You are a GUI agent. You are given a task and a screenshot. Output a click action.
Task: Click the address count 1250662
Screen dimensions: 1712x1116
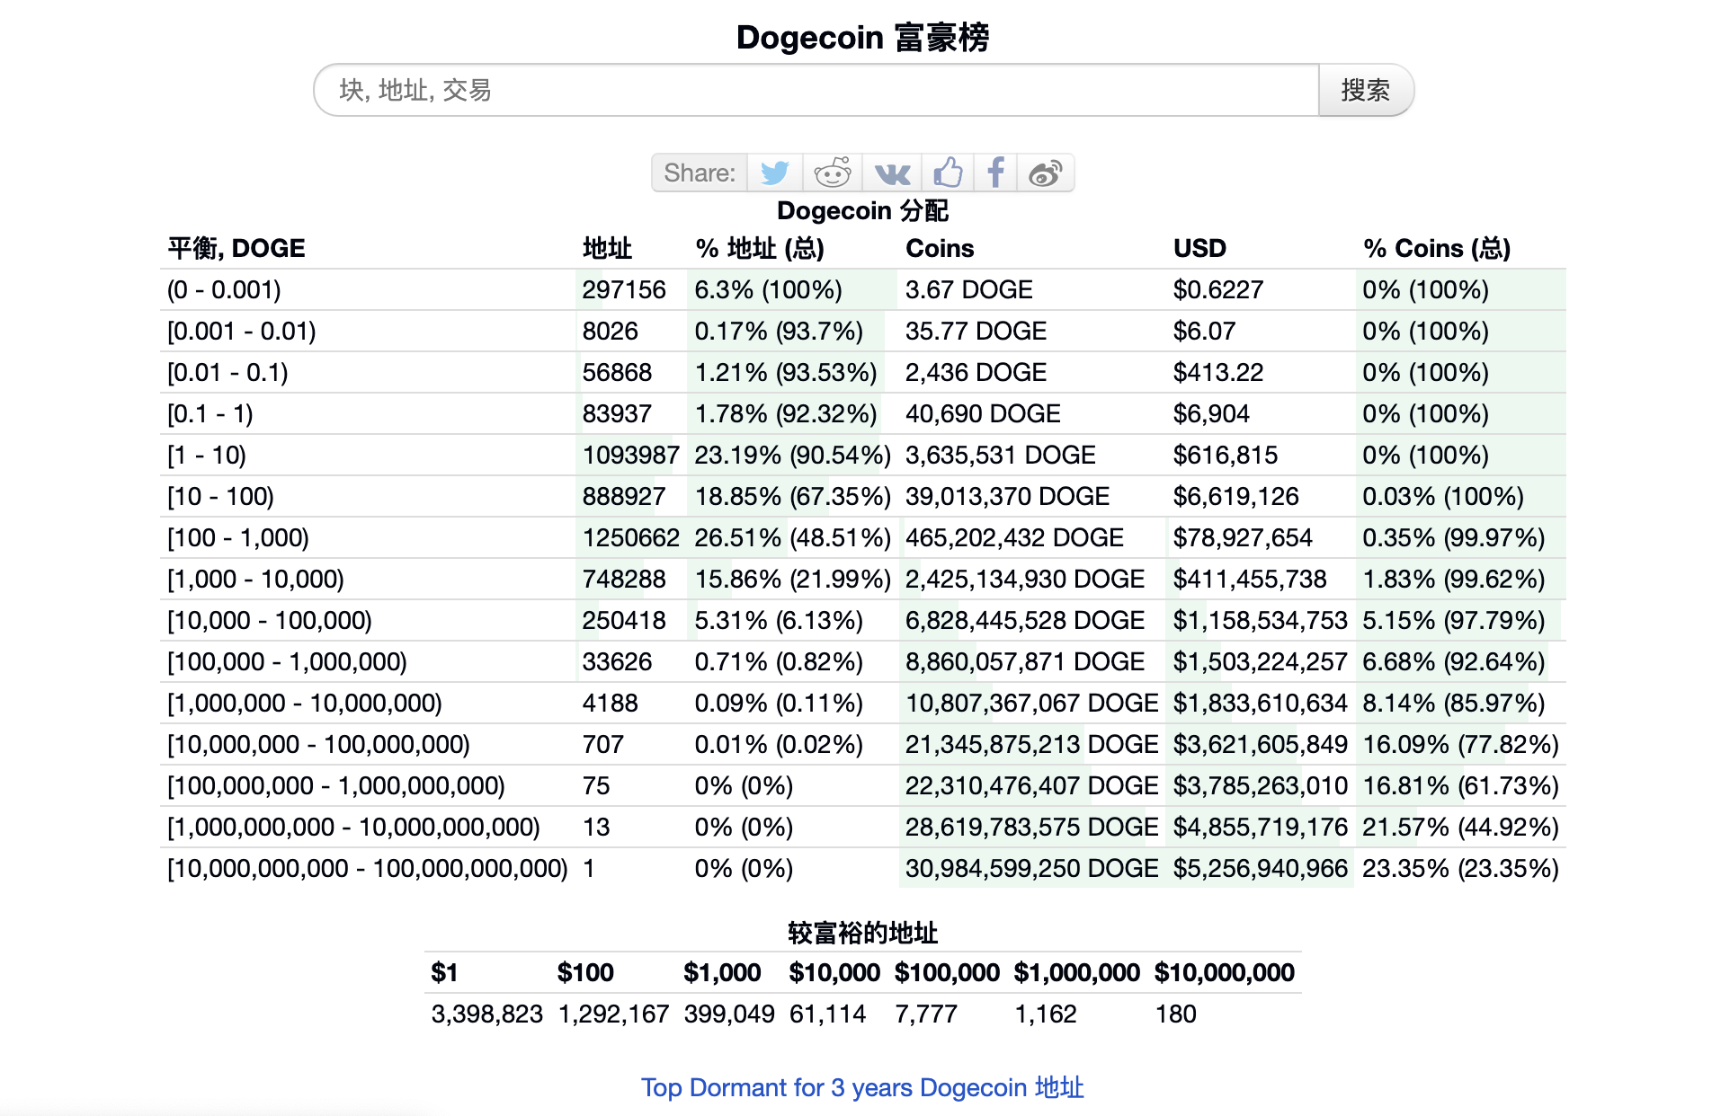630,537
